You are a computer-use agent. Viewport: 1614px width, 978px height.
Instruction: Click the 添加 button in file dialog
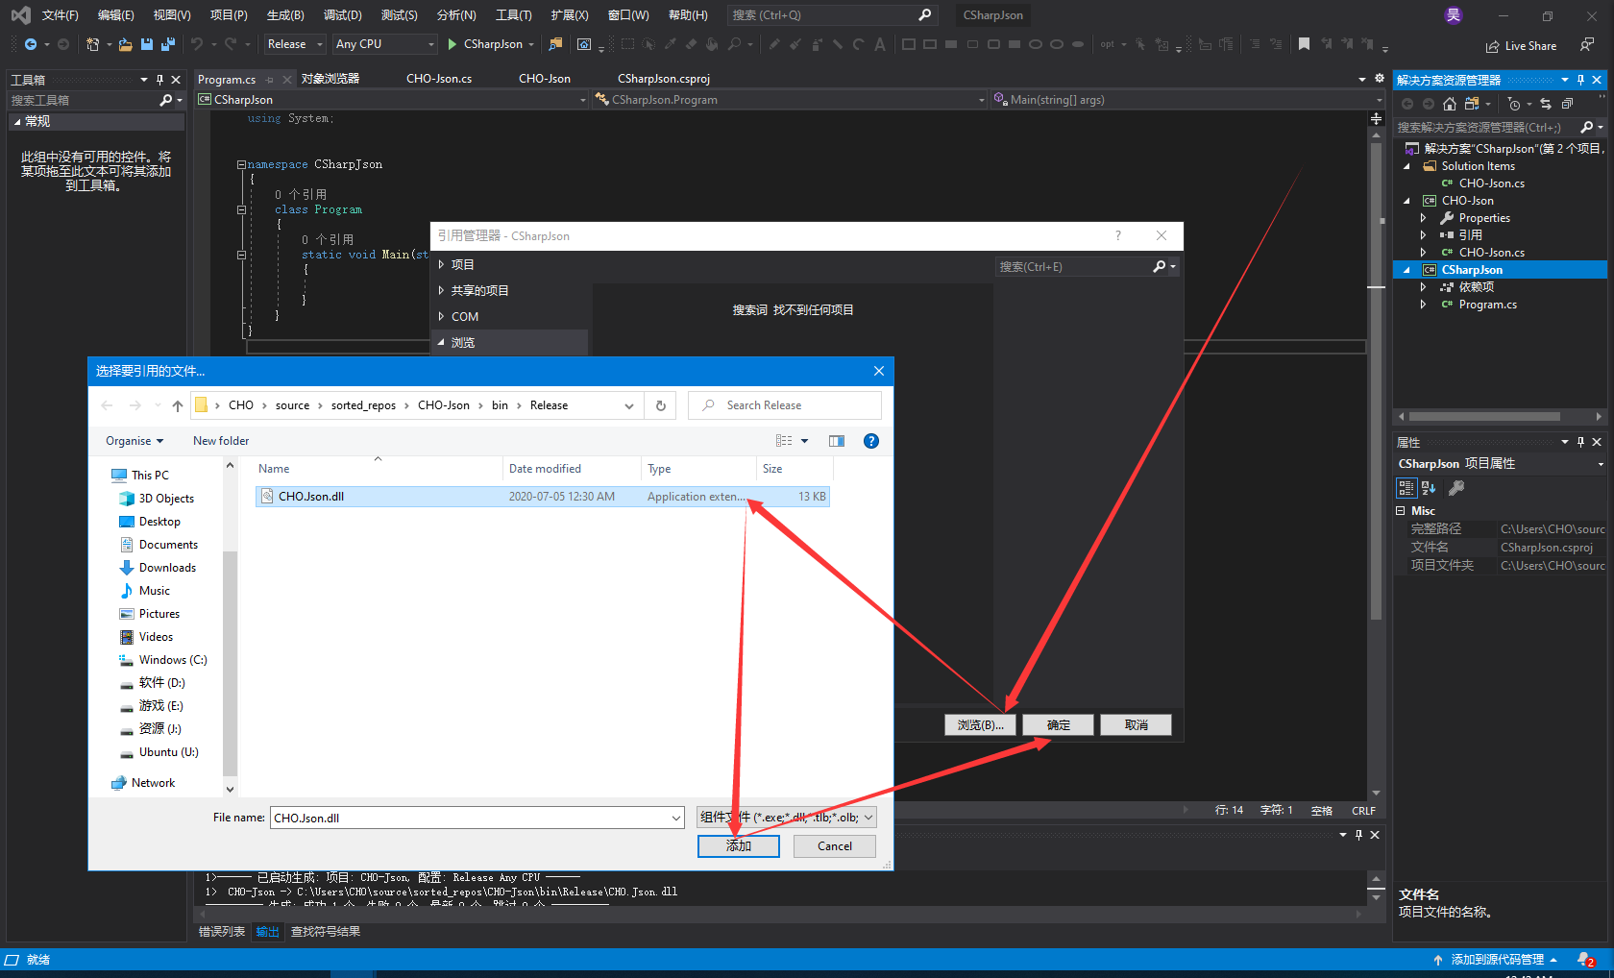pyautogui.click(x=739, y=846)
